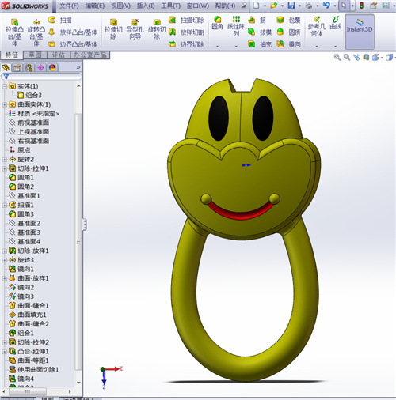The width and height of the screenshot is (396, 400).
Task: Expand the 旋转2 feature node
Action: pos(5,160)
